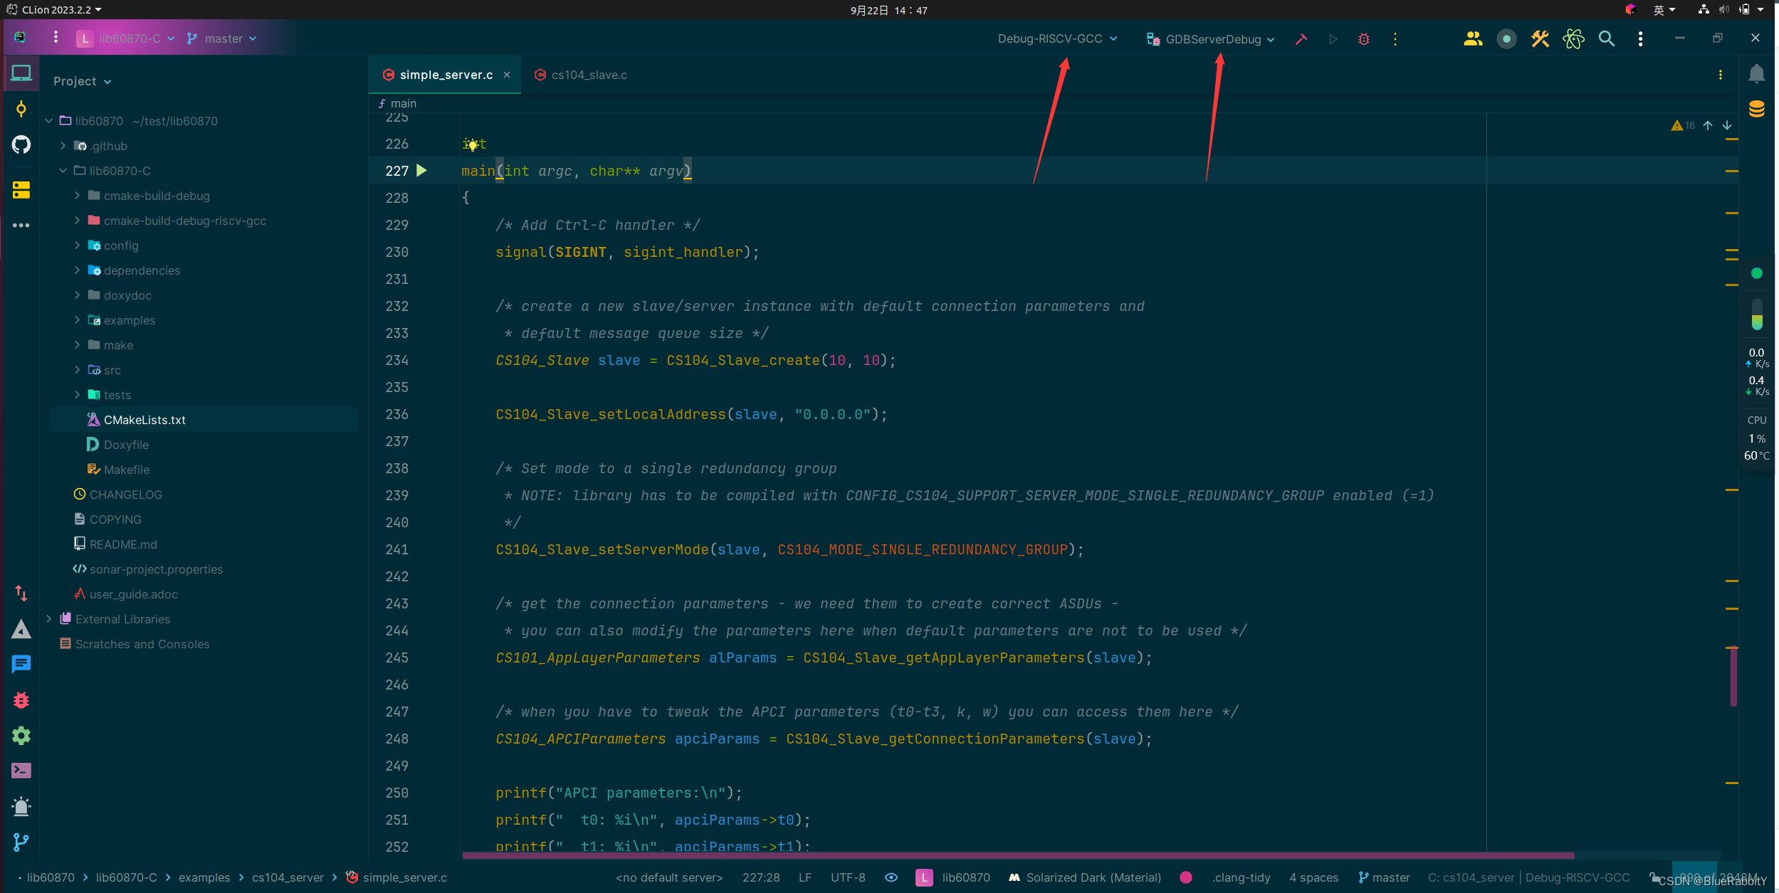Click the horizontal editor scrollbar
1779x893 pixels.
point(1018,855)
